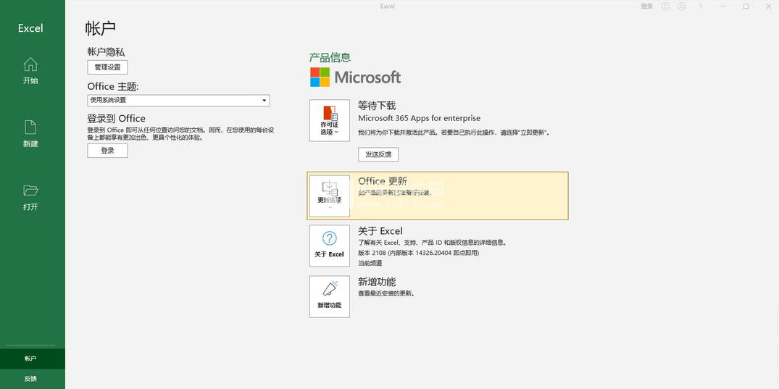779x389 pixels.
Task: Click the 管理设置 privacy button
Action: point(107,67)
